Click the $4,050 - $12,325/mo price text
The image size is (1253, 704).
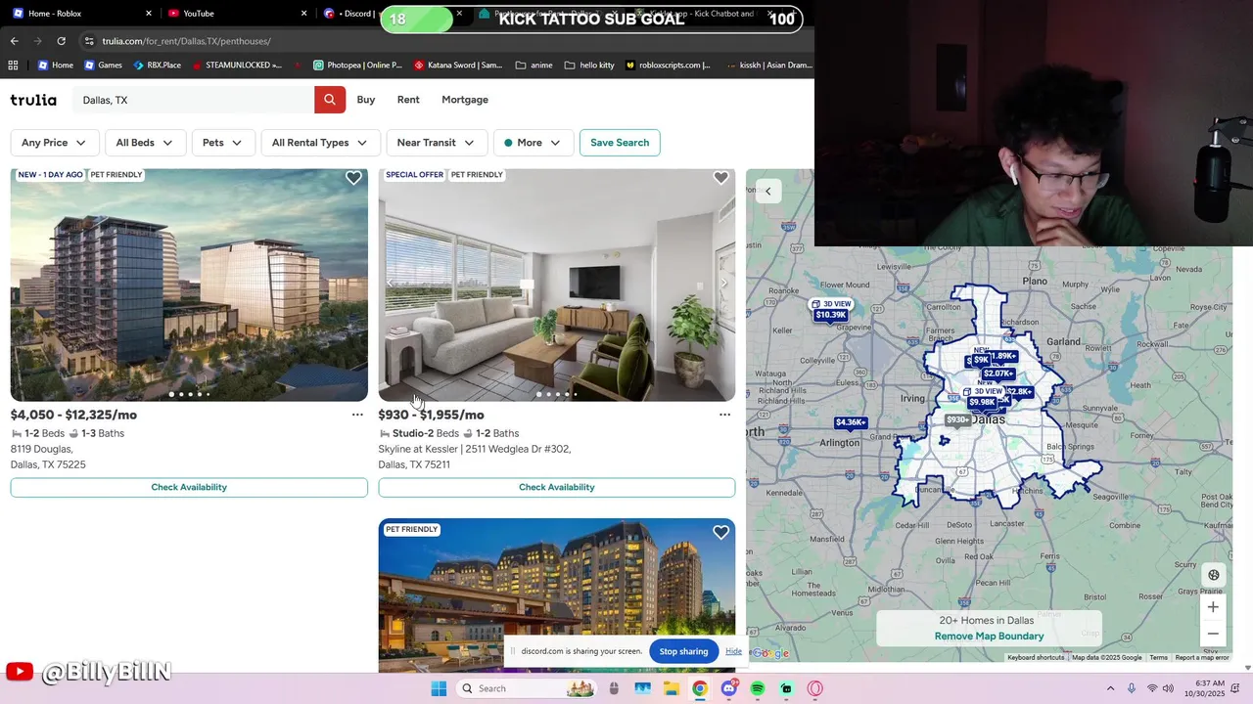point(73,415)
